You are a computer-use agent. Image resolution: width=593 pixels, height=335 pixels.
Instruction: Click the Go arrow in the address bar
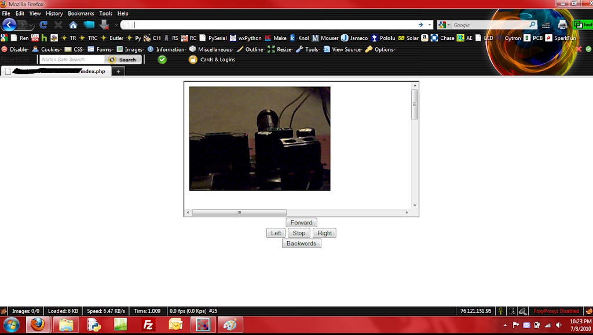tap(420, 24)
